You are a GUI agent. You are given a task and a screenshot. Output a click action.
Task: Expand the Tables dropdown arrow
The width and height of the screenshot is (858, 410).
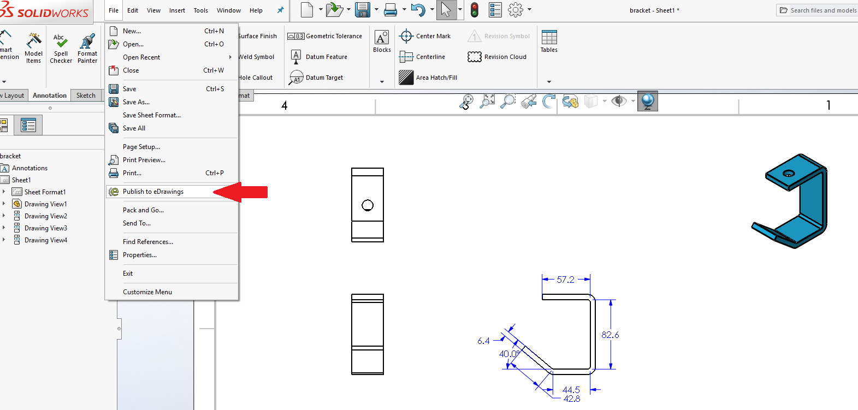(x=549, y=82)
